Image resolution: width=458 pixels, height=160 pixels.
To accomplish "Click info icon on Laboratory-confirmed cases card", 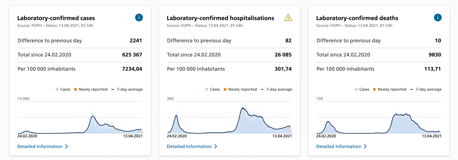I will pyautogui.click(x=139, y=18).
